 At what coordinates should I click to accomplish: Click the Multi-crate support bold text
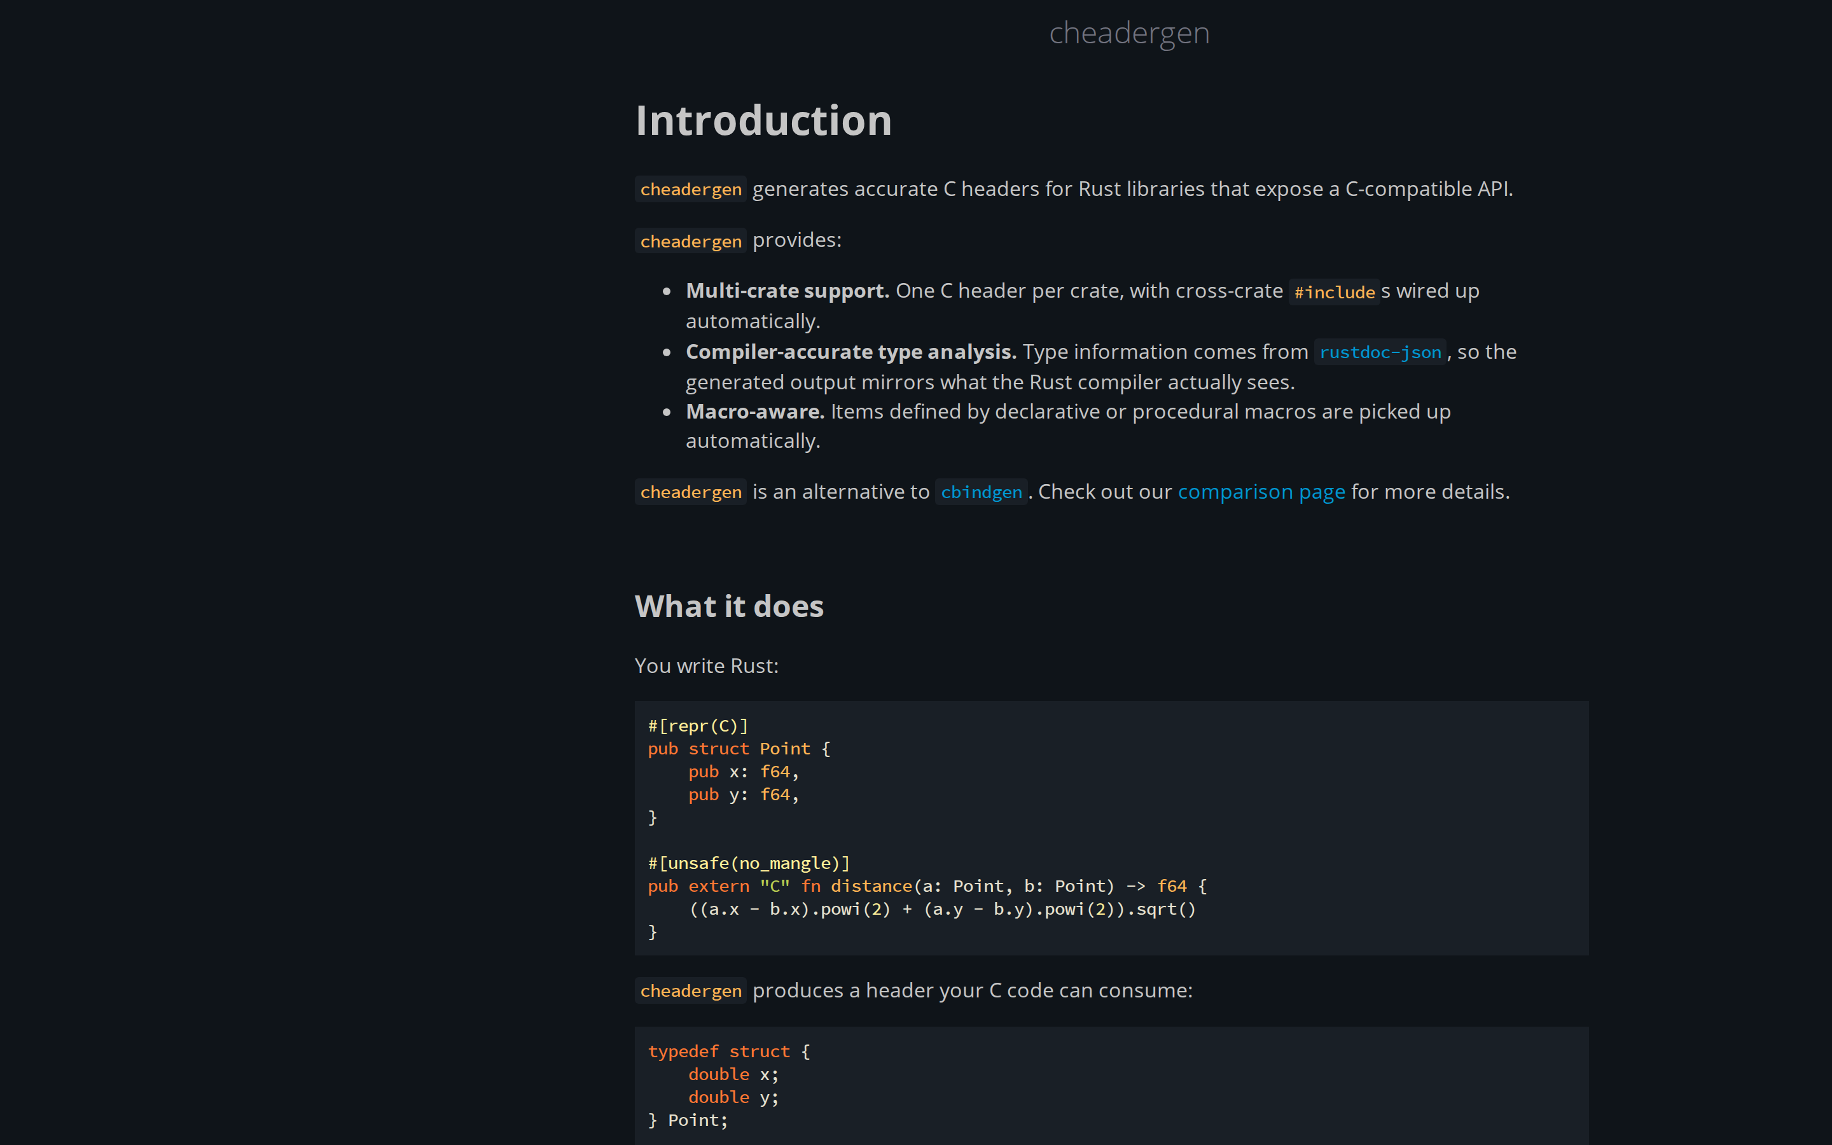point(788,291)
